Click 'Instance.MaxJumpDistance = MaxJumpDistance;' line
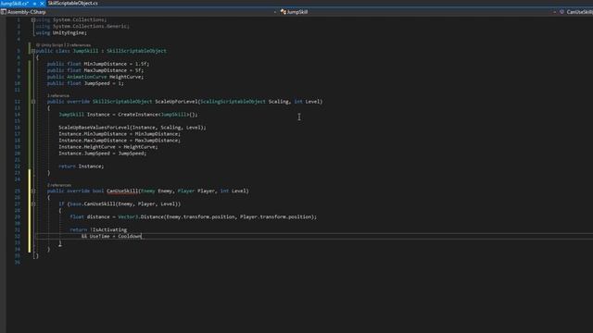593x333 pixels. [120, 141]
